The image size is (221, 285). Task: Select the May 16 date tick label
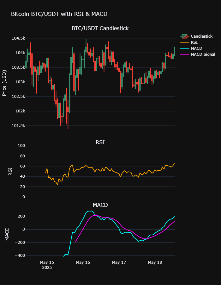click(83, 263)
